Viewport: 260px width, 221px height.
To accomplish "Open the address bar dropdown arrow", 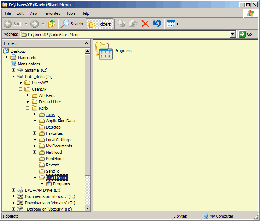I will pyautogui.click(x=233, y=35).
